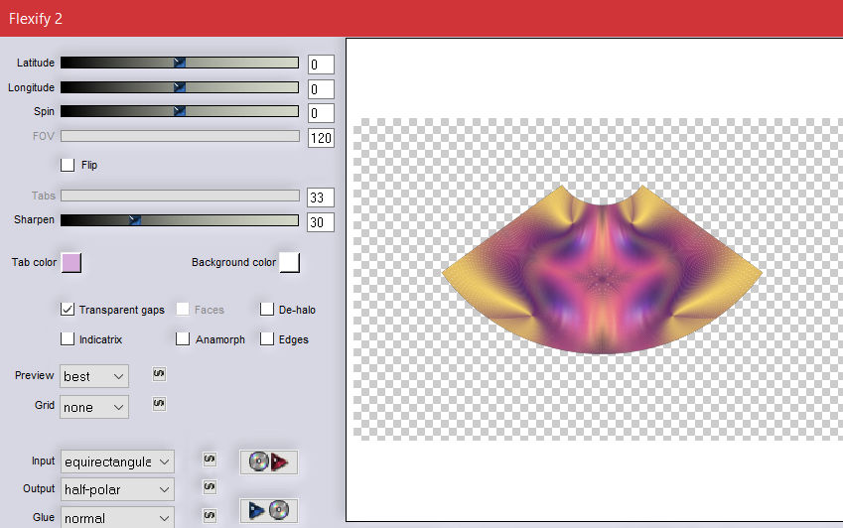Click the FOV value field showing 120
This screenshot has width=843, height=528.
321,138
